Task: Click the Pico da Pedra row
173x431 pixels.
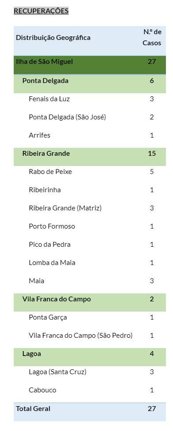Action: [90, 245]
